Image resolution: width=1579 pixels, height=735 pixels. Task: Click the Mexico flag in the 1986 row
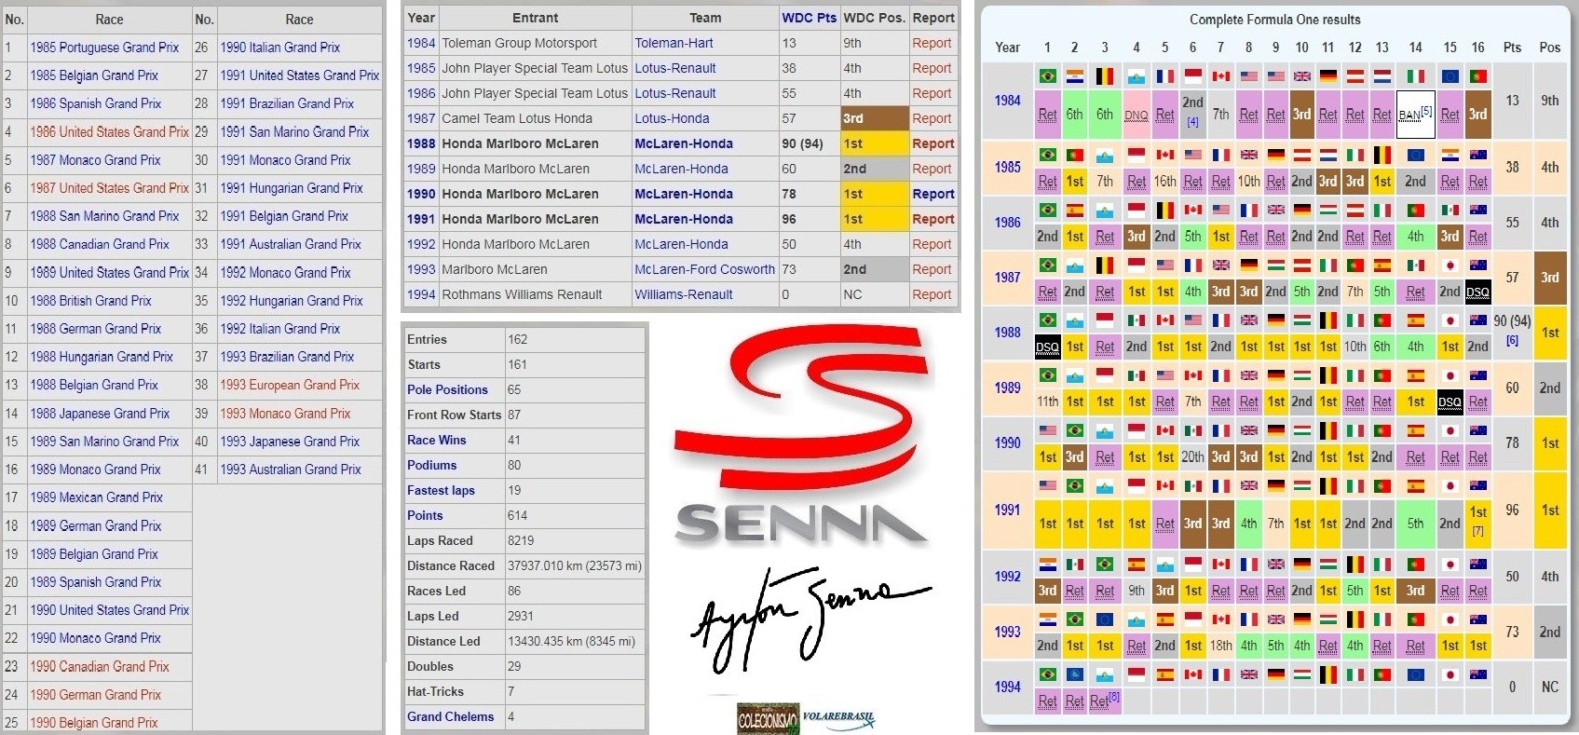(x=1450, y=211)
